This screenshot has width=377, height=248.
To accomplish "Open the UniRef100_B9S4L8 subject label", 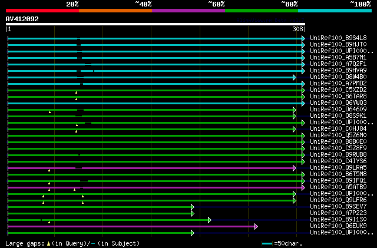I will point(338,38).
